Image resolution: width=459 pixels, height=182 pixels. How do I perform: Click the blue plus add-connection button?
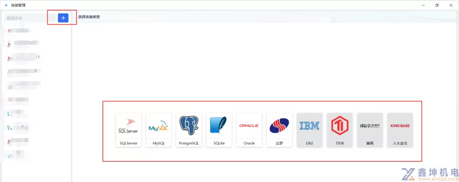pos(63,18)
